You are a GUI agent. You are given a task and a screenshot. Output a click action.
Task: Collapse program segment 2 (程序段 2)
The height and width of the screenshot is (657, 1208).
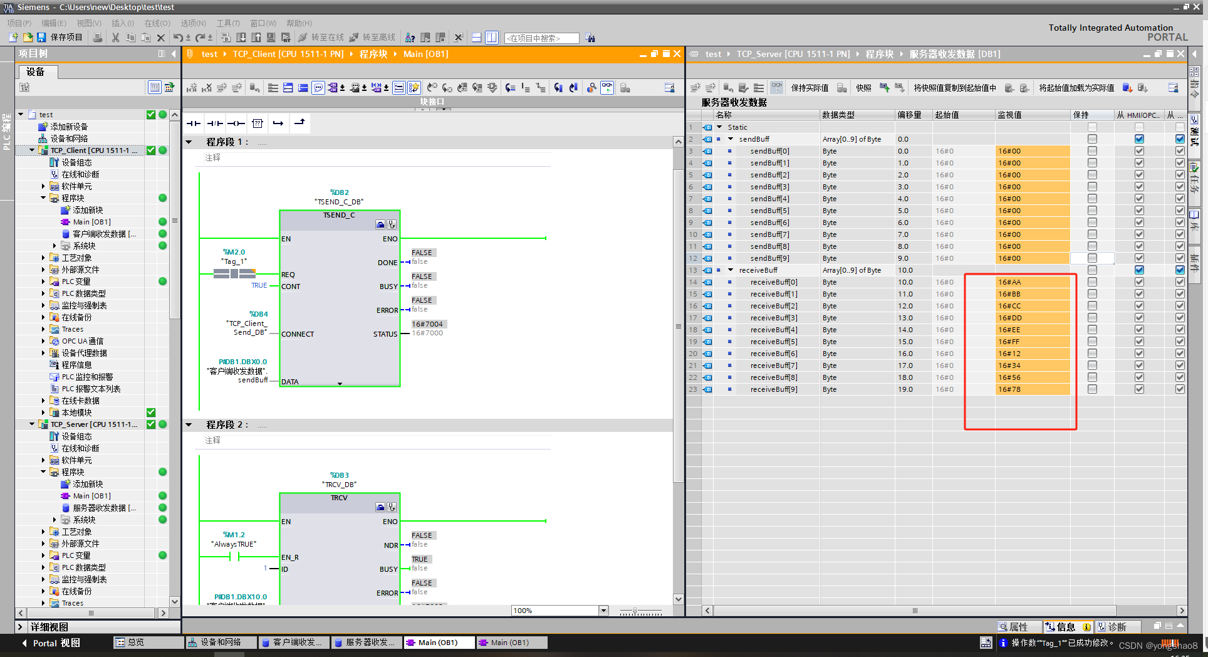[189, 425]
